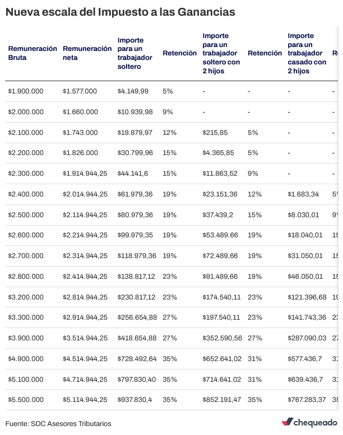Click the soltero con 2 hijos header
The image size is (343, 435).
point(221,53)
